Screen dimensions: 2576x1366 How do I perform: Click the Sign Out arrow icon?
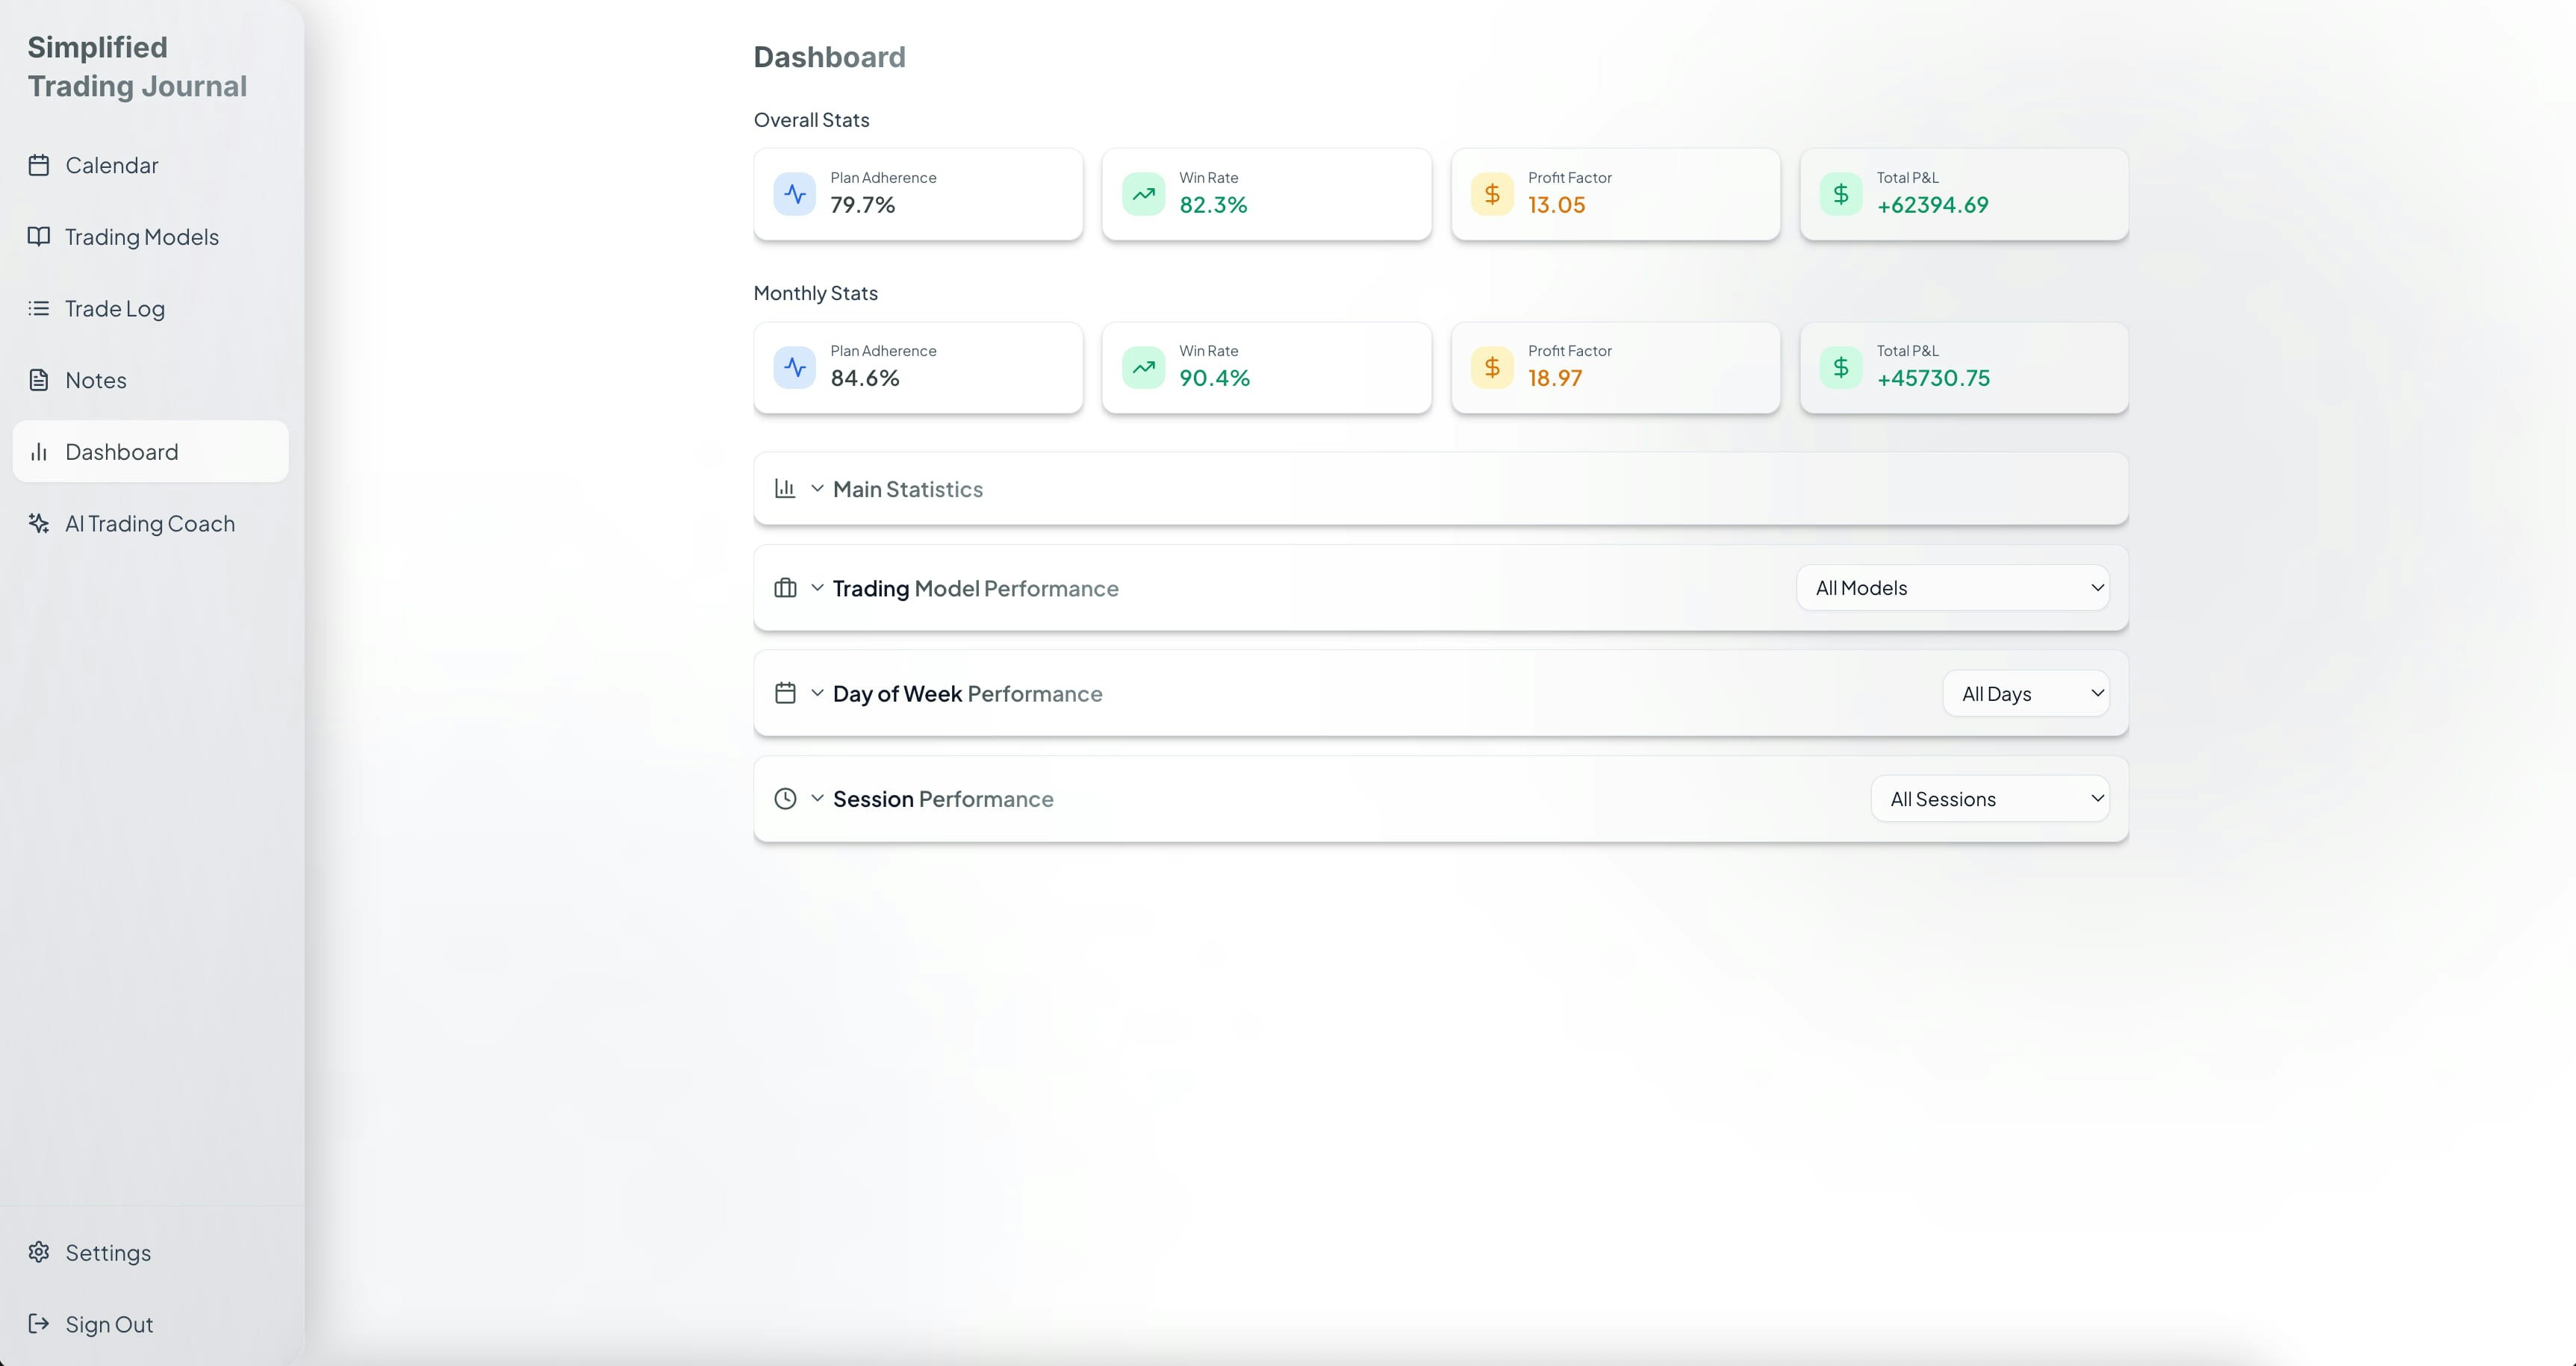coord(39,1324)
